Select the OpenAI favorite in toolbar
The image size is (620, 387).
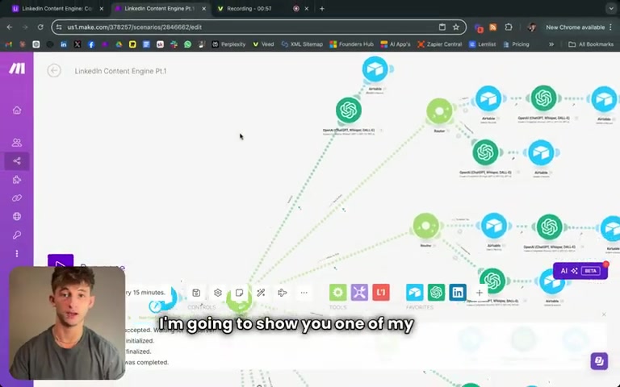tap(436, 292)
